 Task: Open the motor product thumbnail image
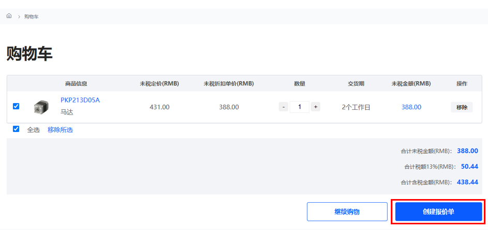[x=41, y=107]
